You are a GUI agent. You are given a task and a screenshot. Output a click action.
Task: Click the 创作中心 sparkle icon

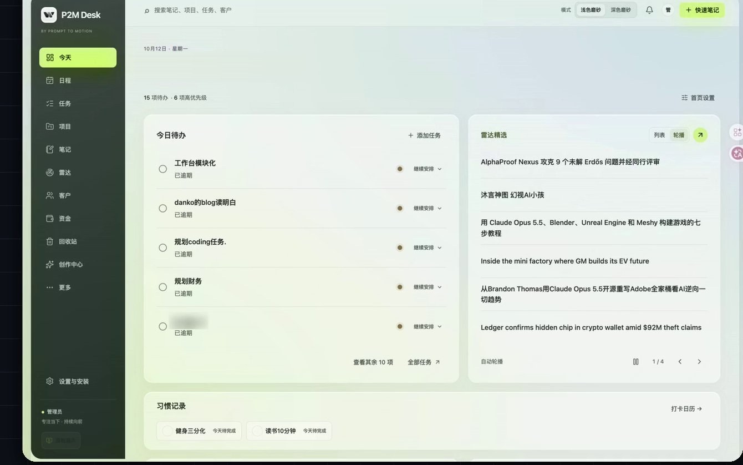coord(50,265)
